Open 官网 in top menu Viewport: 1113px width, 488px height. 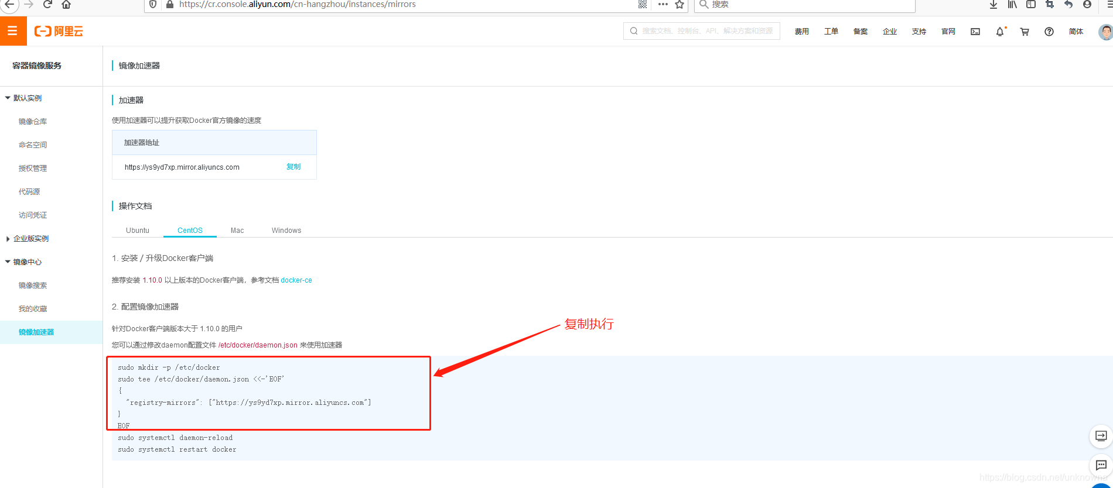(948, 32)
